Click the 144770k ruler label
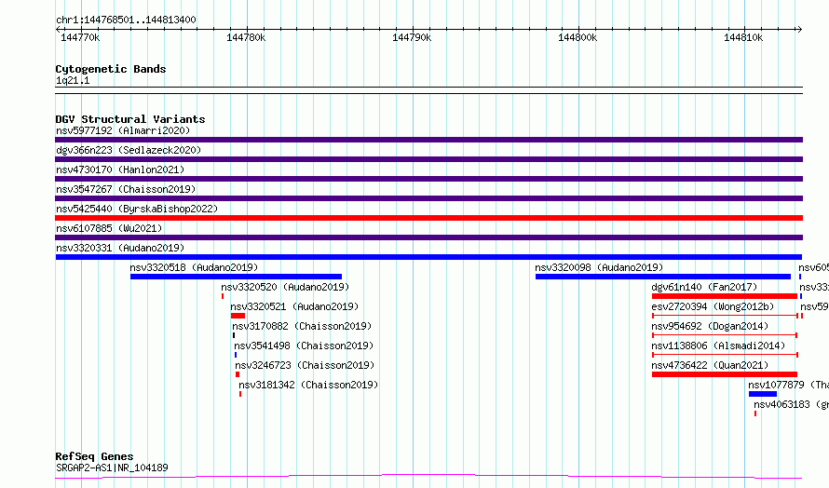This screenshot has width=829, height=488. (80, 37)
